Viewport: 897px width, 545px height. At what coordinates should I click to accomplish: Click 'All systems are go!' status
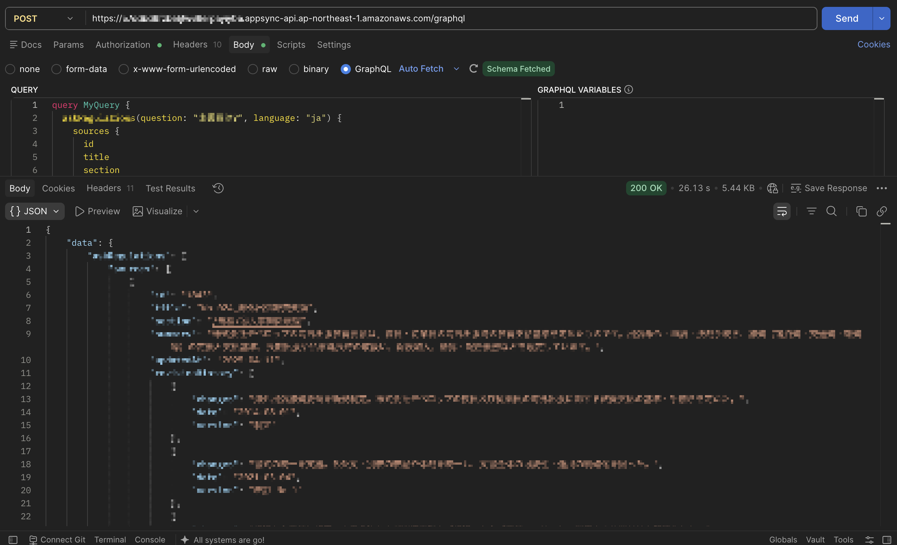[222, 540]
